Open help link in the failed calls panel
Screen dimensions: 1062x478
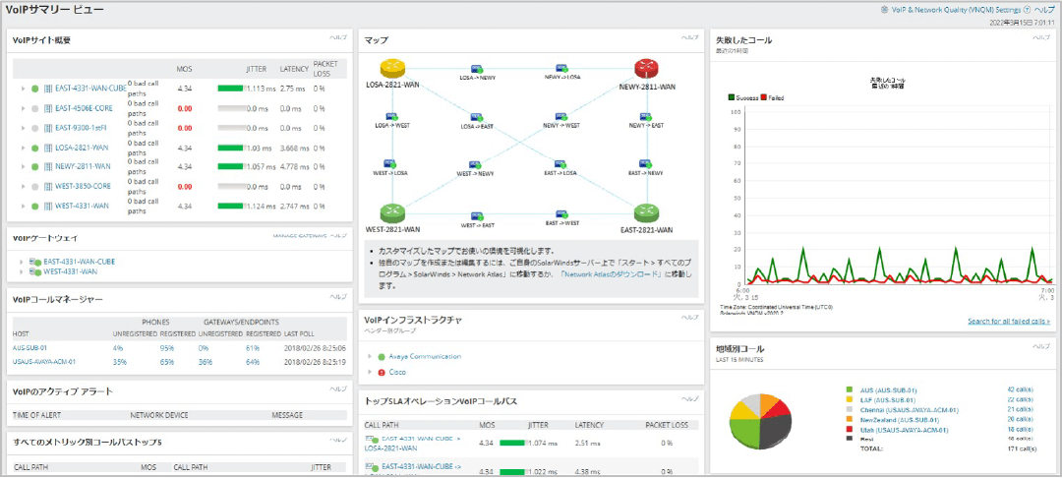click(1041, 37)
